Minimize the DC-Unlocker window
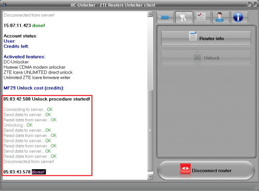The height and width of the screenshot is (191, 259). 249,4
